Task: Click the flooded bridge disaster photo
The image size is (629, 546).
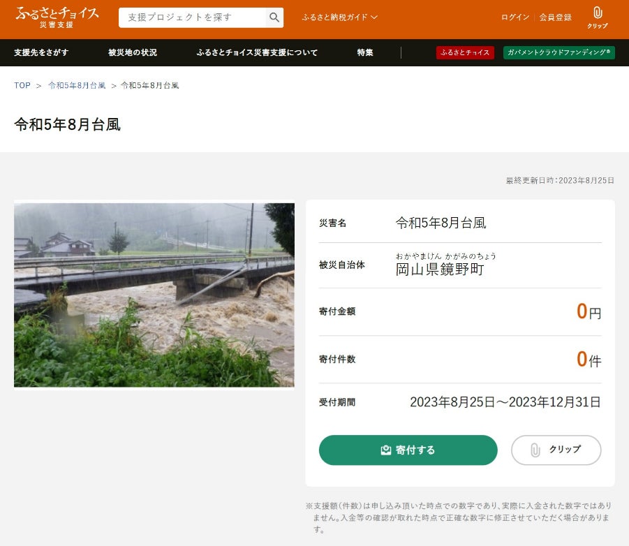Action: pyautogui.click(x=154, y=295)
